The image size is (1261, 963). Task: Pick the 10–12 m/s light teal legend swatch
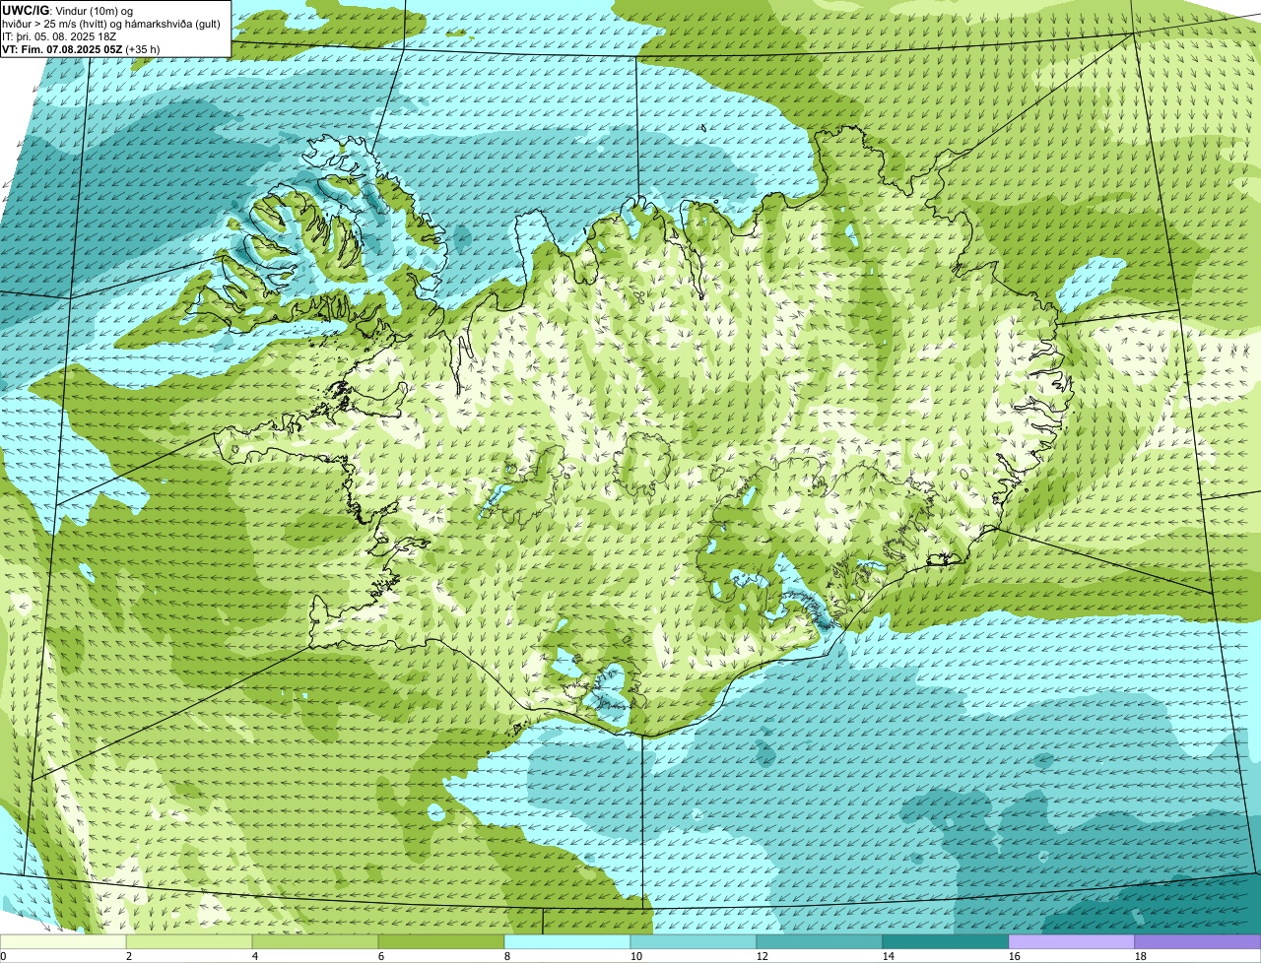point(694,942)
